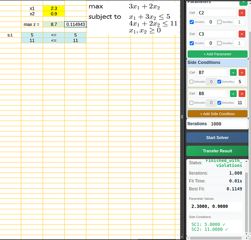Edit the C2 parameter cell field
The height and width of the screenshot is (240, 251).
[216, 13]
